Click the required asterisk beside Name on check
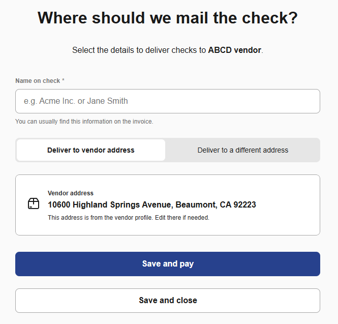The height and width of the screenshot is (324, 338). (x=63, y=81)
